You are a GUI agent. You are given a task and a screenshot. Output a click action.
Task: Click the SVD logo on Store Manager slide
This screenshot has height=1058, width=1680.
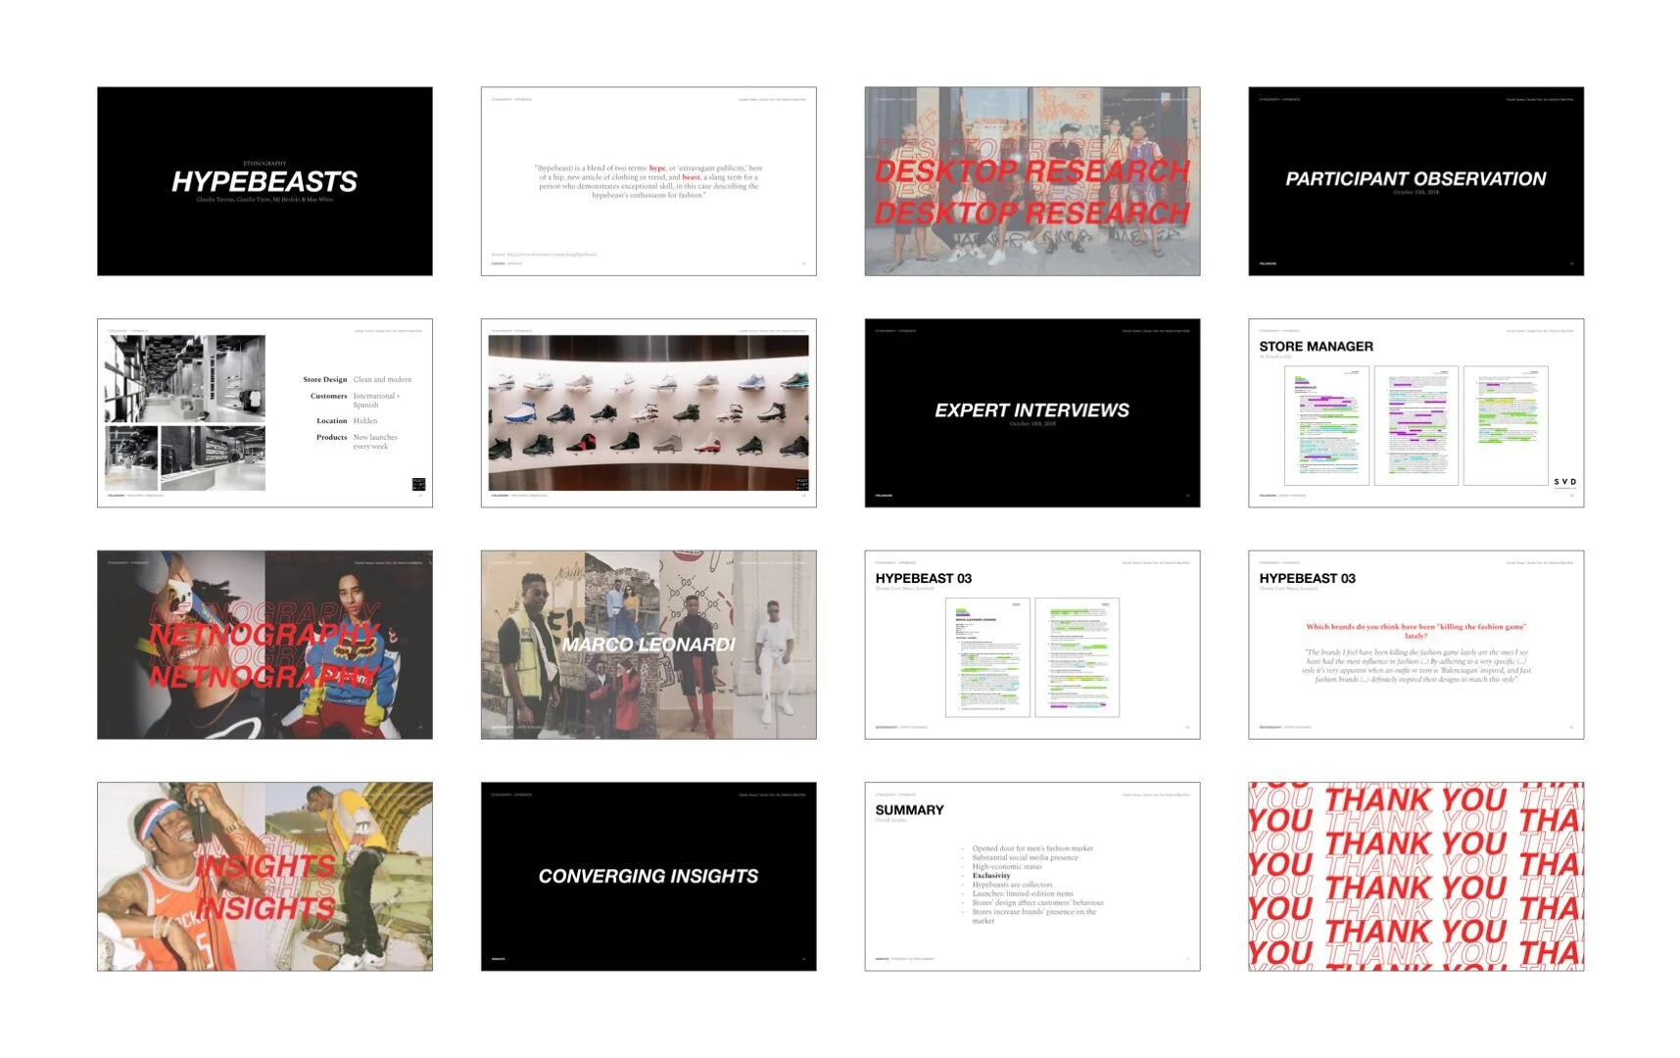(1564, 482)
